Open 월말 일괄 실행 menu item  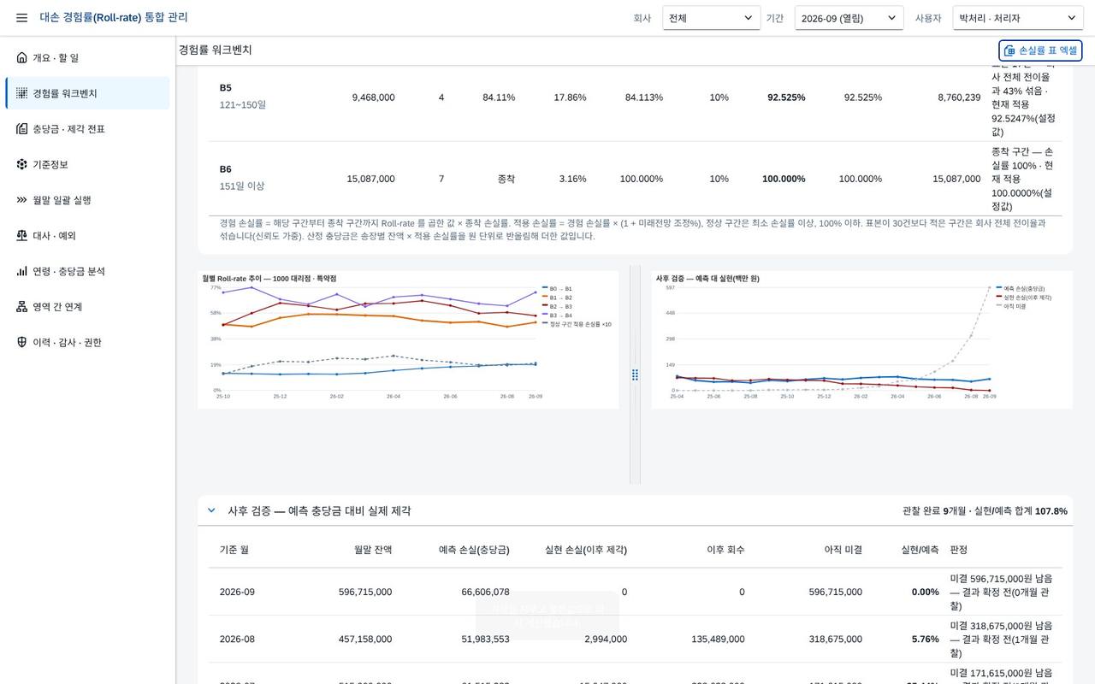87,200
